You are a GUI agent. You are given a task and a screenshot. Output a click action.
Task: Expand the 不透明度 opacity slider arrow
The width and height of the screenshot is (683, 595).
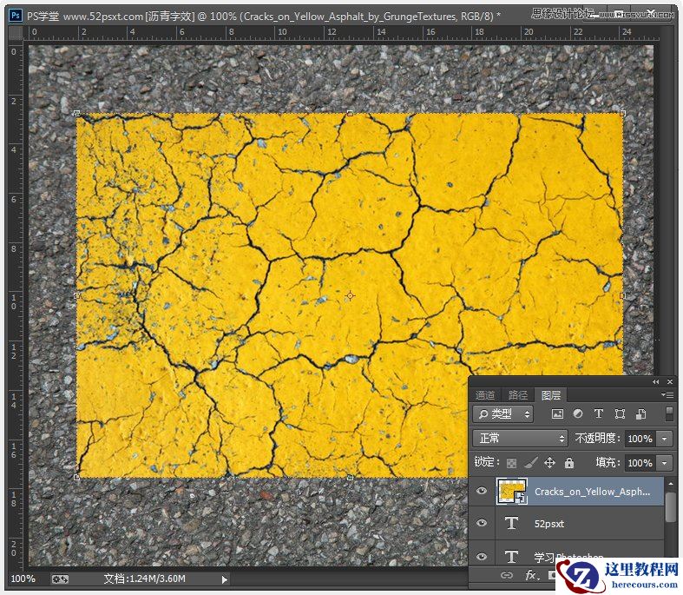click(x=665, y=439)
